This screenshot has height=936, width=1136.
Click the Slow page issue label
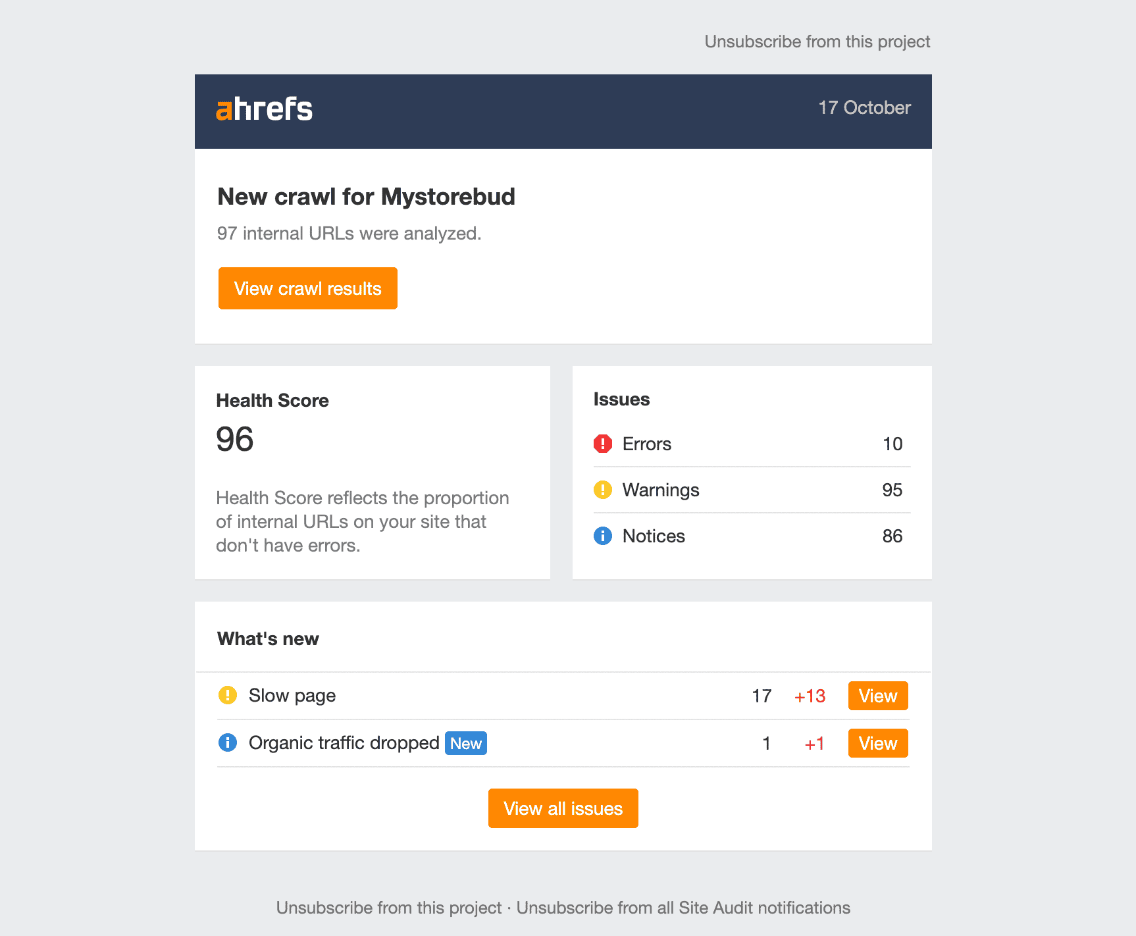pyautogui.click(x=292, y=696)
